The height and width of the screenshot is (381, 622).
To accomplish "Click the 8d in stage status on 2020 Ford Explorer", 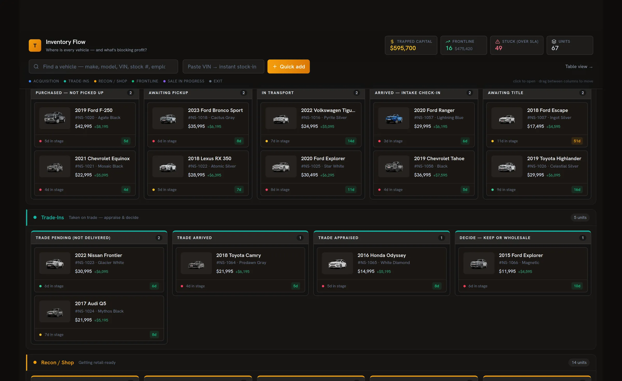I will point(278,189).
